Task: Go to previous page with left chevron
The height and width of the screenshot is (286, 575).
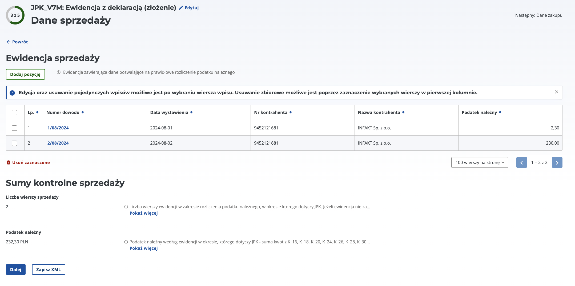Action: pos(521,162)
